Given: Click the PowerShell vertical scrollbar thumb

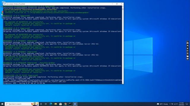Looking at the screenshot, I should pyautogui.click(x=123, y=9).
